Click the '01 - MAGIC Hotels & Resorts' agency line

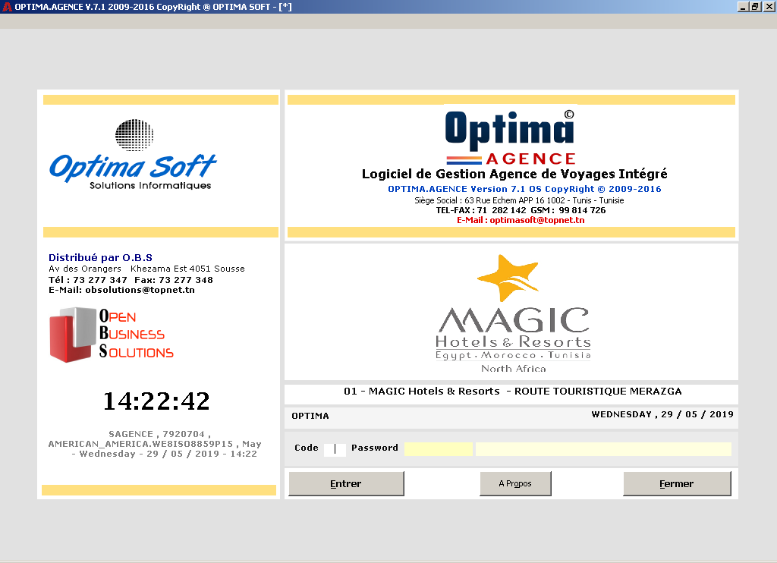(x=513, y=391)
